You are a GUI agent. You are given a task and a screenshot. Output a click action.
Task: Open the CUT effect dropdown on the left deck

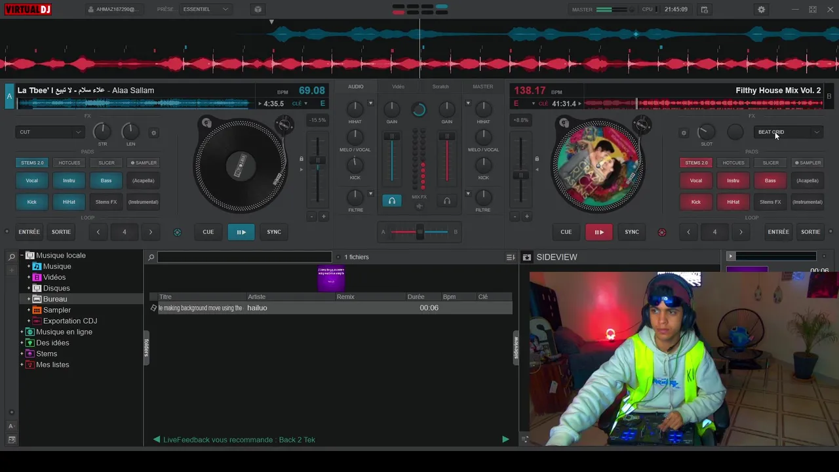[49, 132]
